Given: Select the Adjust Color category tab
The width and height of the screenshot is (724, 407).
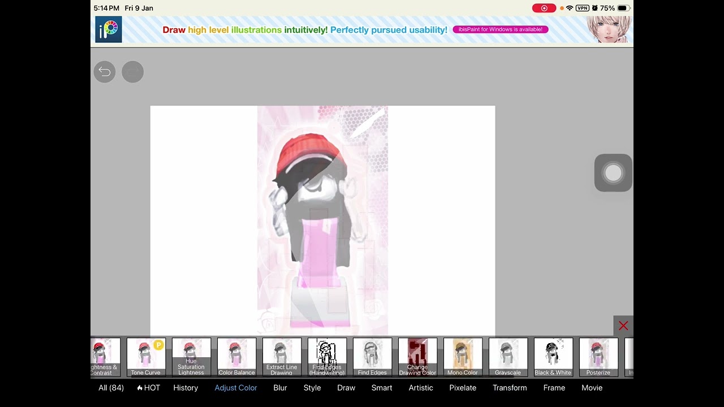Looking at the screenshot, I should point(236,388).
